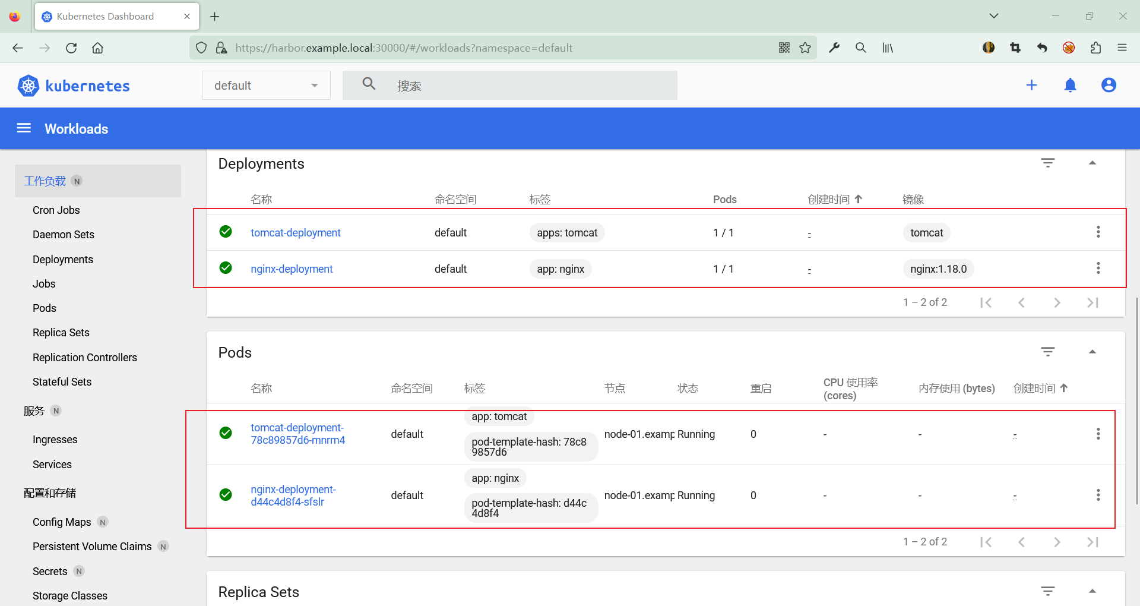
Task: Show the QR code icon in address bar
Action: [784, 48]
